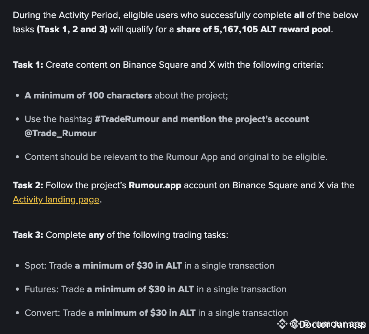The height and width of the screenshot is (334, 369).
Task: Click the bold word any in Task 3
Action: (x=96, y=235)
